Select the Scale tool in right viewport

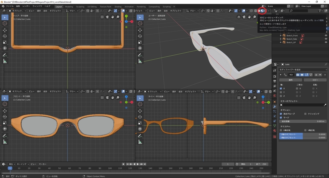click(x=140, y=123)
